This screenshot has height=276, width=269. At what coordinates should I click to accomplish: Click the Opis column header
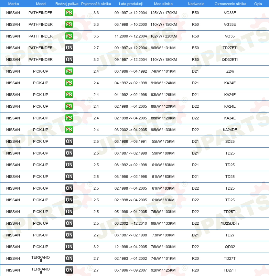[x=258, y=4]
